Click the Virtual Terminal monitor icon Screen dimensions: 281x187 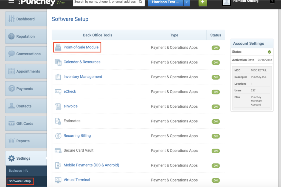(x=58, y=180)
